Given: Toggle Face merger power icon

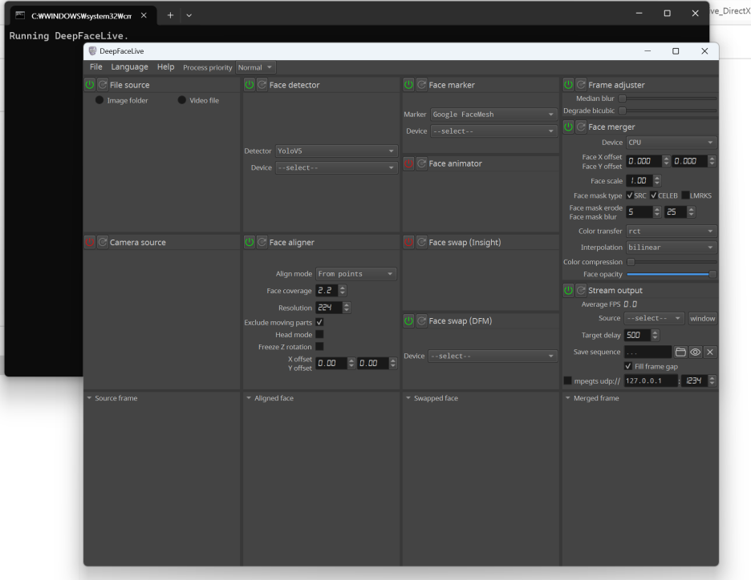Looking at the screenshot, I should click(x=568, y=127).
